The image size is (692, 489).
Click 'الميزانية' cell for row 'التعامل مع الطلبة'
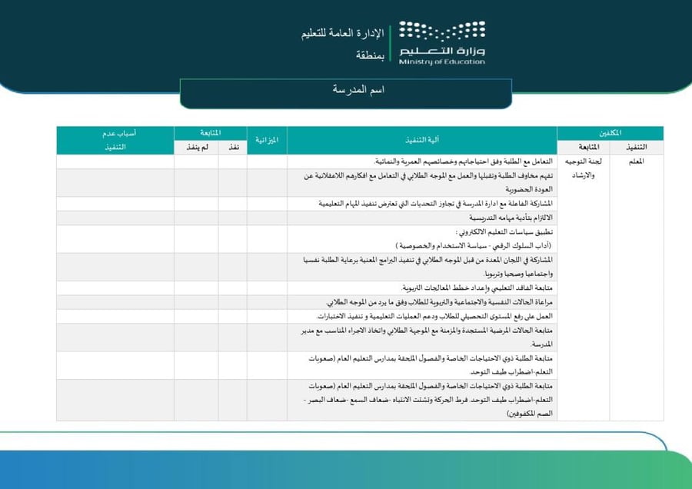(267, 161)
